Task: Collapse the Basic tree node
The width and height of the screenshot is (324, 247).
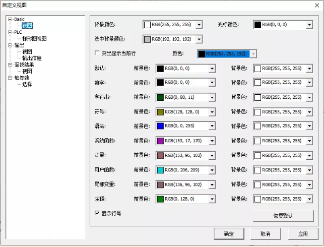Action: coord(10,19)
